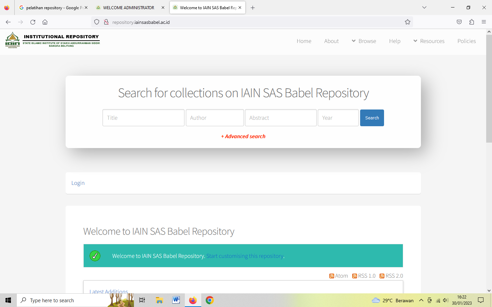Open the network status tray icon
This screenshot has height=307, width=492.
click(438, 300)
